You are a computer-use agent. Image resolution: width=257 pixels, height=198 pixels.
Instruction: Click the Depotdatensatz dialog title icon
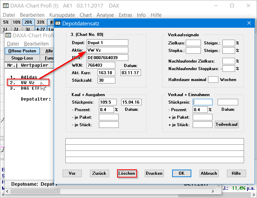pyautogui.click(x=58, y=23)
